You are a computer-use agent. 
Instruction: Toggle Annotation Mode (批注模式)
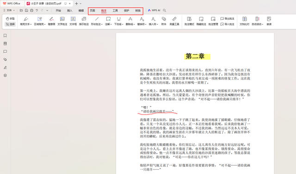(189, 21)
